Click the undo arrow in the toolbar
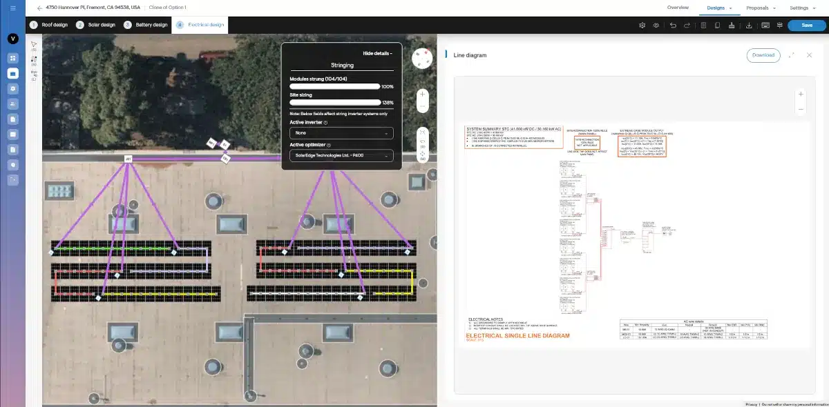This screenshot has width=829, height=407. pyautogui.click(x=673, y=26)
